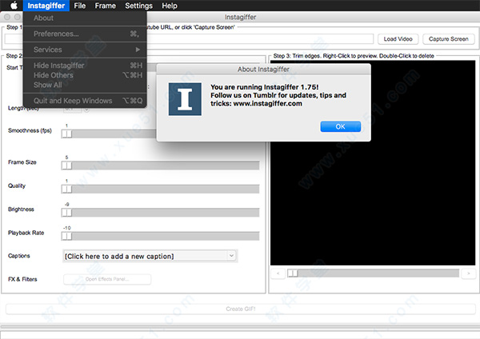The image size is (480, 339).
Task: Click the About Instagiffer dialog title
Action: point(263,70)
